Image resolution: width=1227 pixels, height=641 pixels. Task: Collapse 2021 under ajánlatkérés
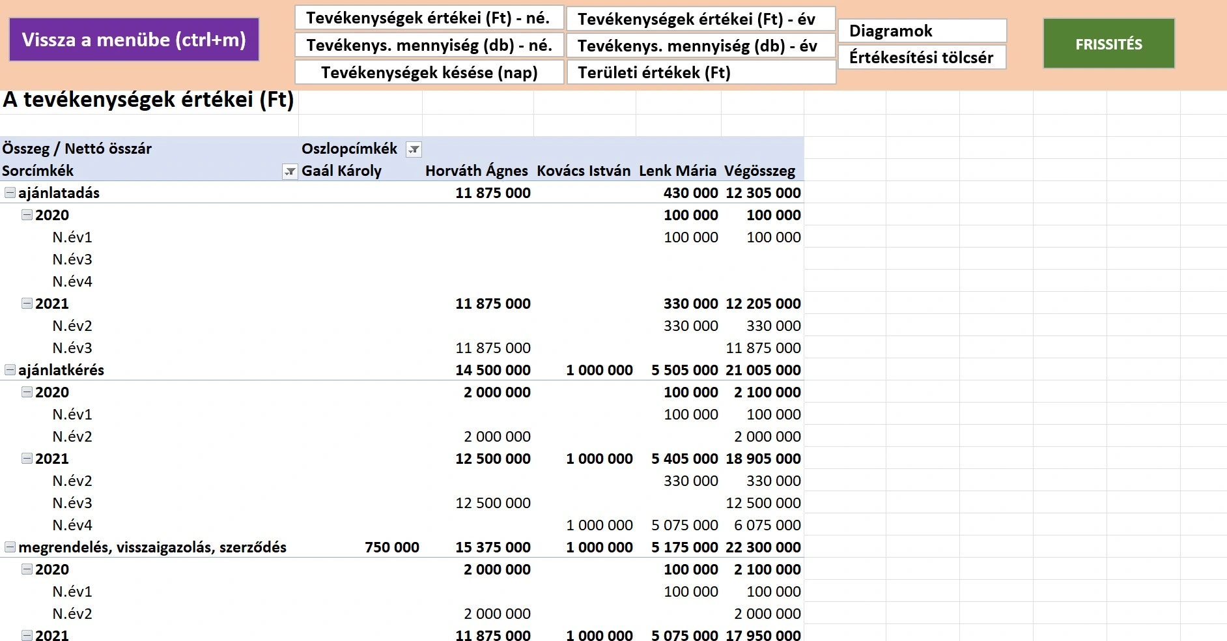(x=27, y=459)
